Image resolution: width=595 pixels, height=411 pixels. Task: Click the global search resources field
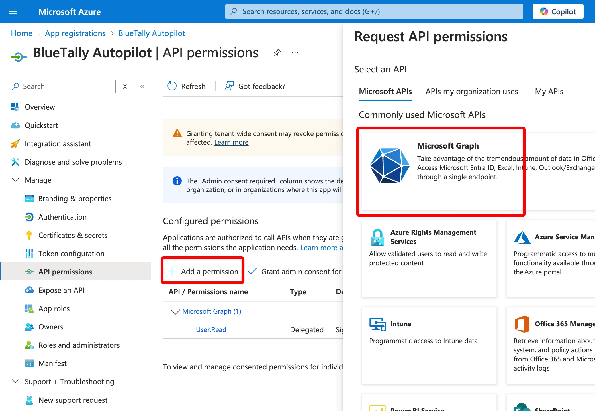pyautogui.click(x=374, y=11)
